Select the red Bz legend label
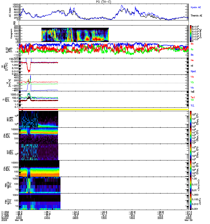210x224 pixels. pos(192,44)
